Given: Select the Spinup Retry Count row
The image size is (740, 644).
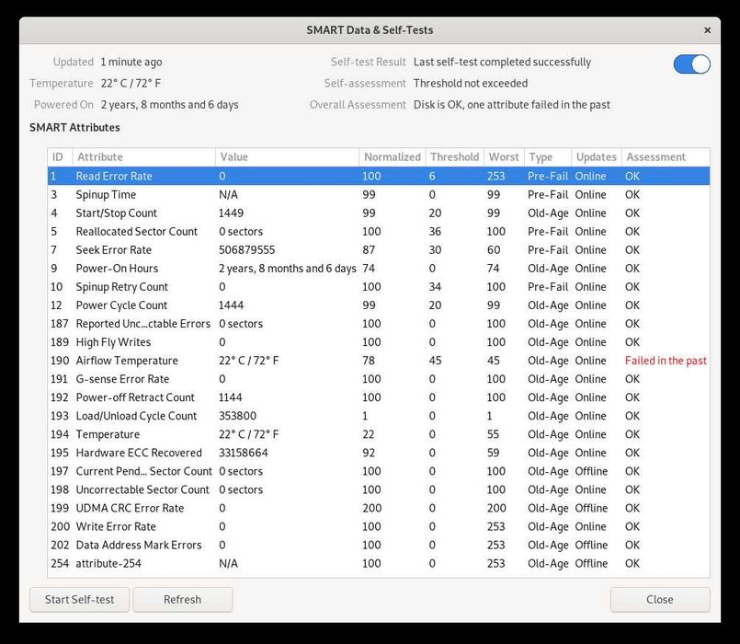Looking at the screenshot, I should point(379,287).
